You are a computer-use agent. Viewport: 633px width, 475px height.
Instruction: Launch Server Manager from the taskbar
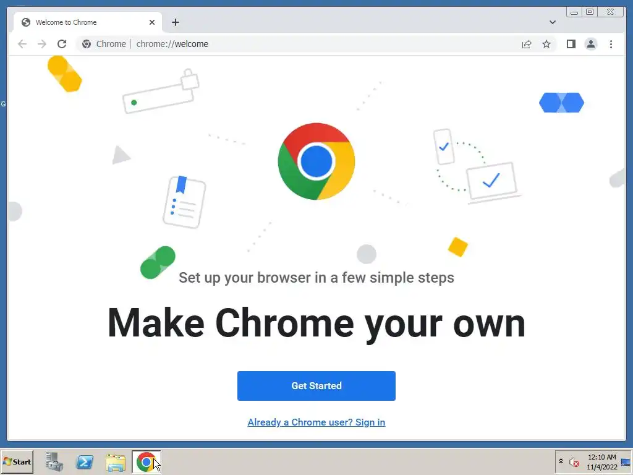[x=54, y=461]
